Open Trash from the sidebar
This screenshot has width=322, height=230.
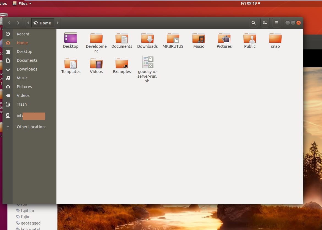[x=21, y=104]
